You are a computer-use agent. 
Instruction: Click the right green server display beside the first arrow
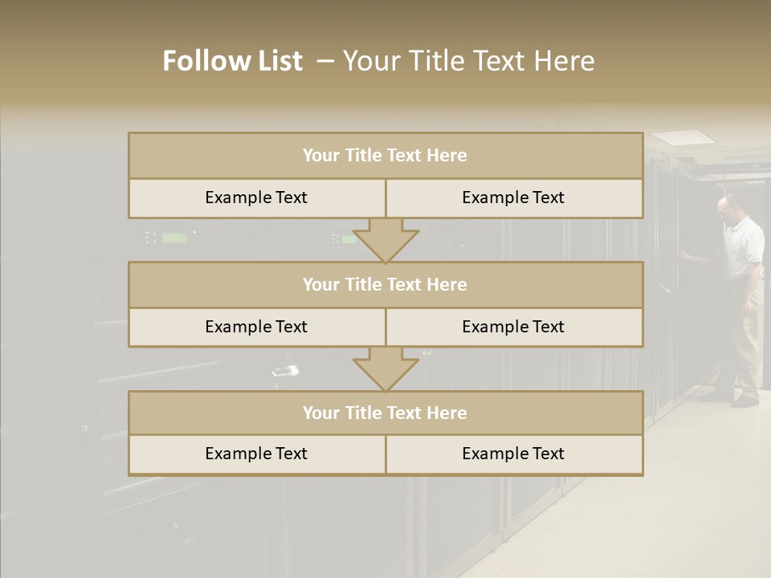(347, 238)
